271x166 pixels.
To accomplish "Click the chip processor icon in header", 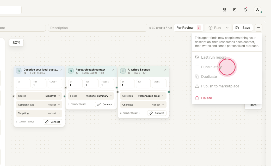I will coord(235,10).
